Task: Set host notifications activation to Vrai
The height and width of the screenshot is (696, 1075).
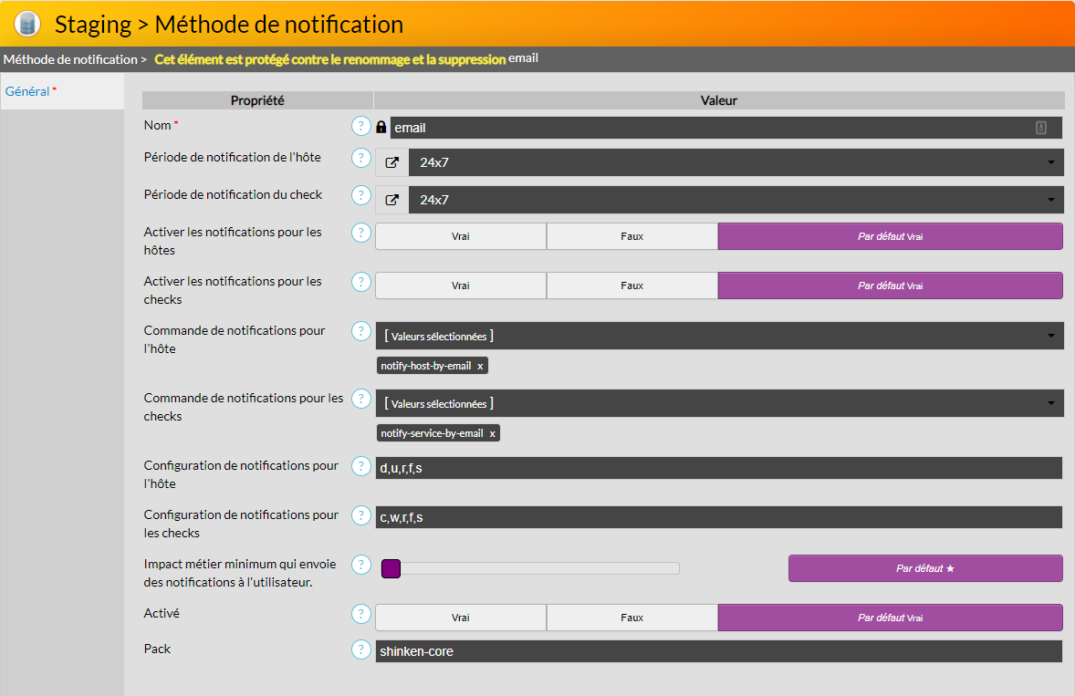Action: 461,236
